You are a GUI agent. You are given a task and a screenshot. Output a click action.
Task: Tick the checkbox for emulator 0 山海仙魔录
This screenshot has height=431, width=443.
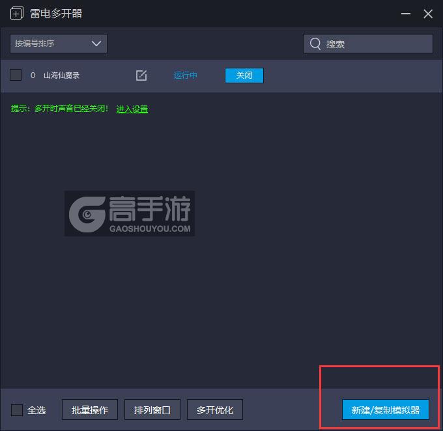click(x=16, y=75)
